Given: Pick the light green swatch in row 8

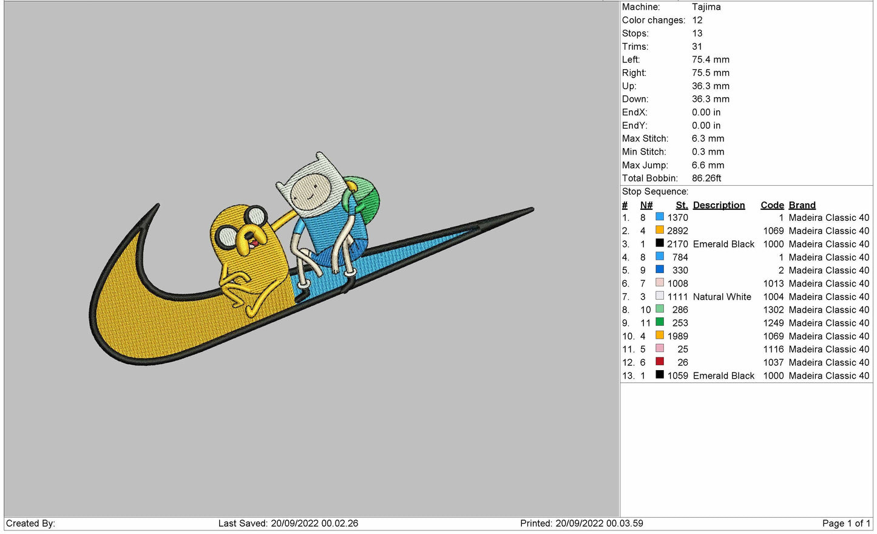Looking at the screenshot, I should click(659, 309).
